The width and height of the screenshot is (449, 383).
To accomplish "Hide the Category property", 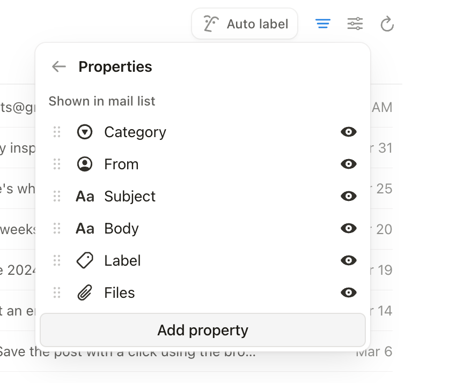I will [x=348, y=132].
